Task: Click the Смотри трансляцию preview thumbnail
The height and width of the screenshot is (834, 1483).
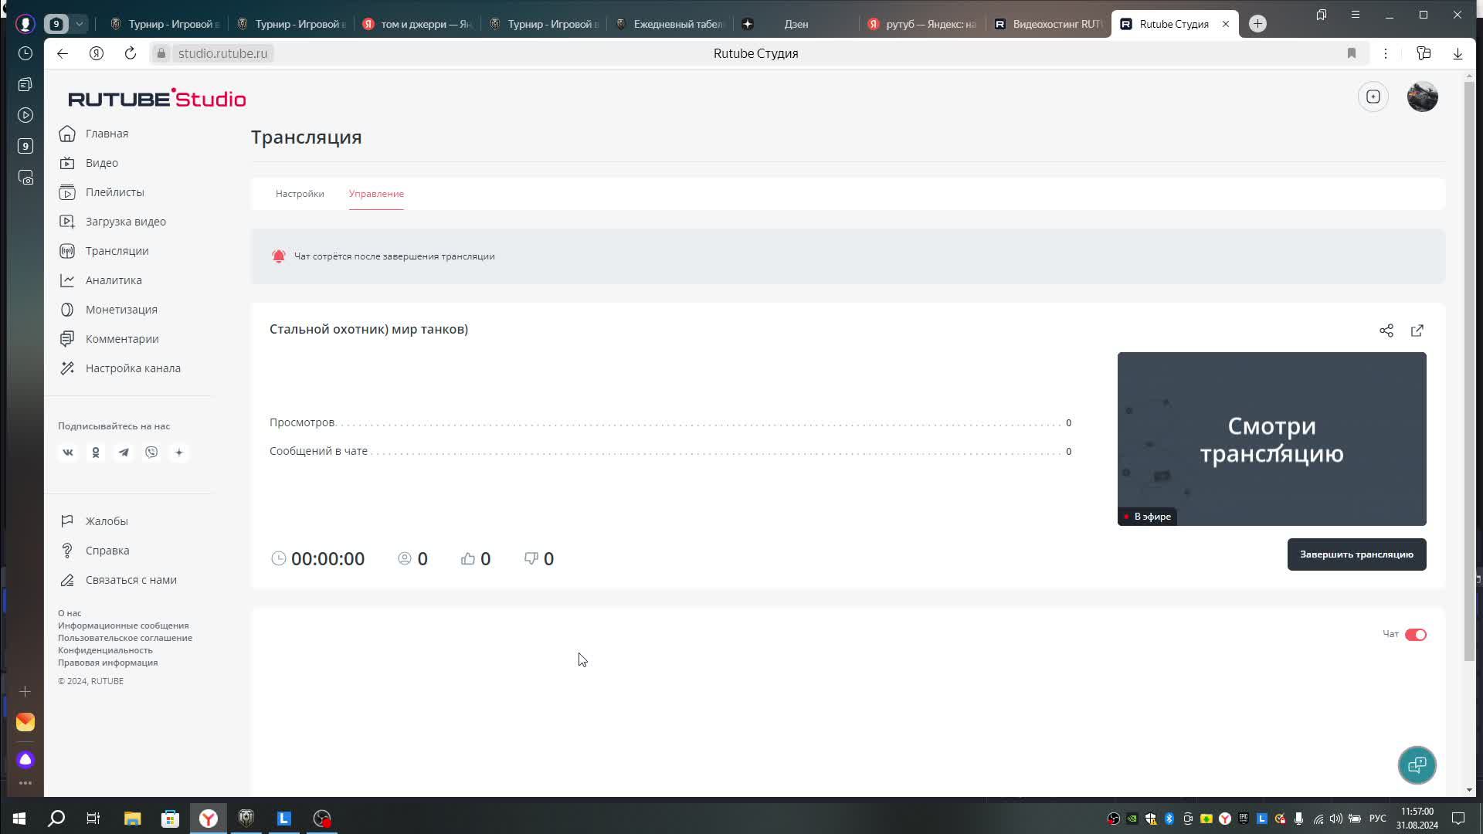Action: pyautogui.click(x=1271, y=439)
